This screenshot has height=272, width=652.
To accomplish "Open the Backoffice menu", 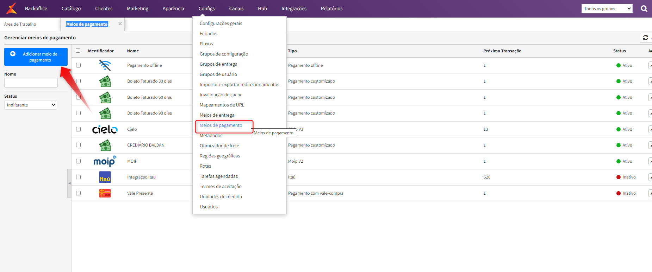I will pyautogui.click(x=36, y=8).
